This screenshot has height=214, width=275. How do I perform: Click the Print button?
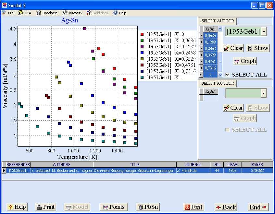point(45,207)
